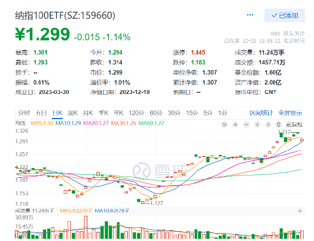Click the 成立日 date 2023-03-30

54,92
